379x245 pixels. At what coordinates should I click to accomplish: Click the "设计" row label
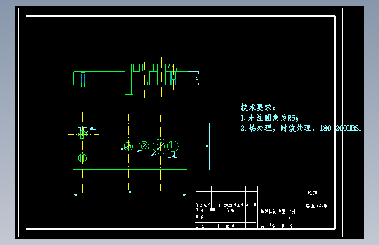pos(200,210)
